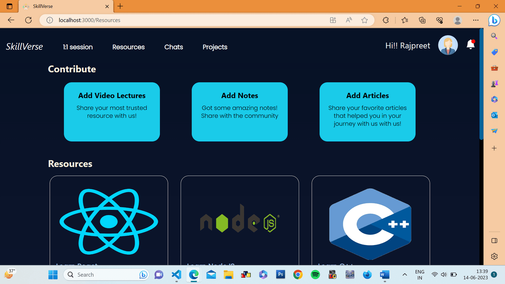505x284 pixels.
Task: Open File Explorer from taskbar
Action: pos(228,275)
